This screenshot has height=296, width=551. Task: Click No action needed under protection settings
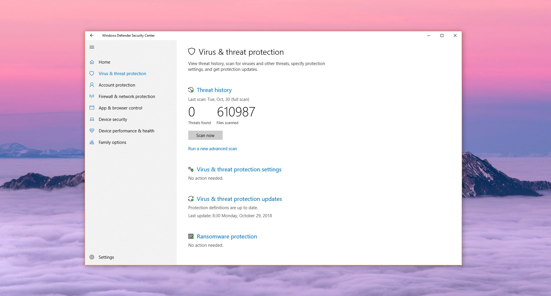206,178
